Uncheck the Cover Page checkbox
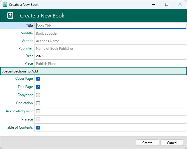187x149 pixels. pyautogui.click(x=38, y=79)
